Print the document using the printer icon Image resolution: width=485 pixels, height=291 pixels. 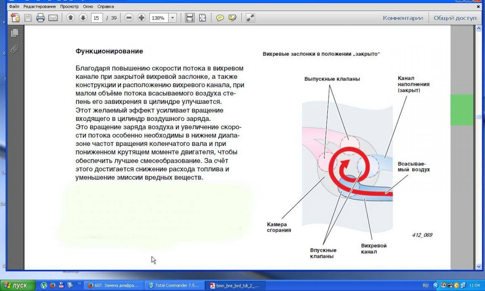[x=40, y=18]
